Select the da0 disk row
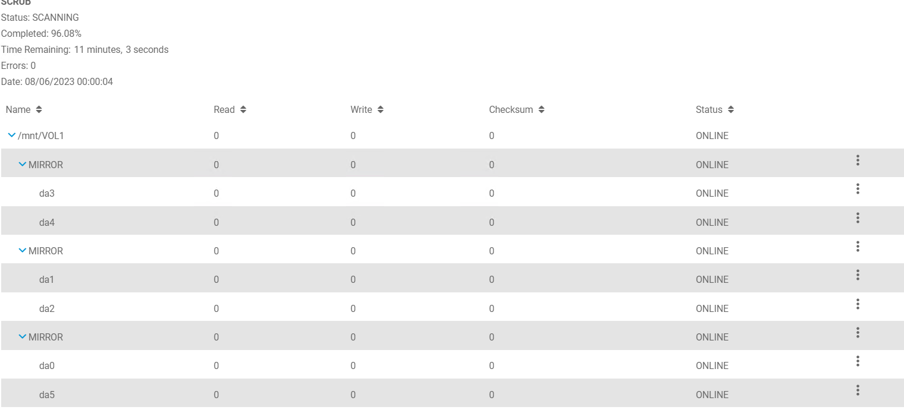Screen dimensions: 904x413 (x=47, y=366)
